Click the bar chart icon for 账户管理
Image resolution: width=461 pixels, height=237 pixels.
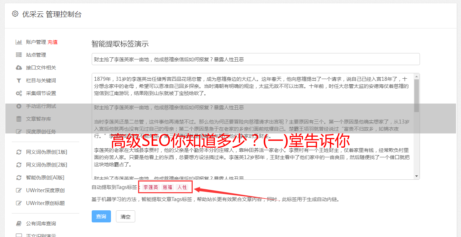(x=19, y=42)
